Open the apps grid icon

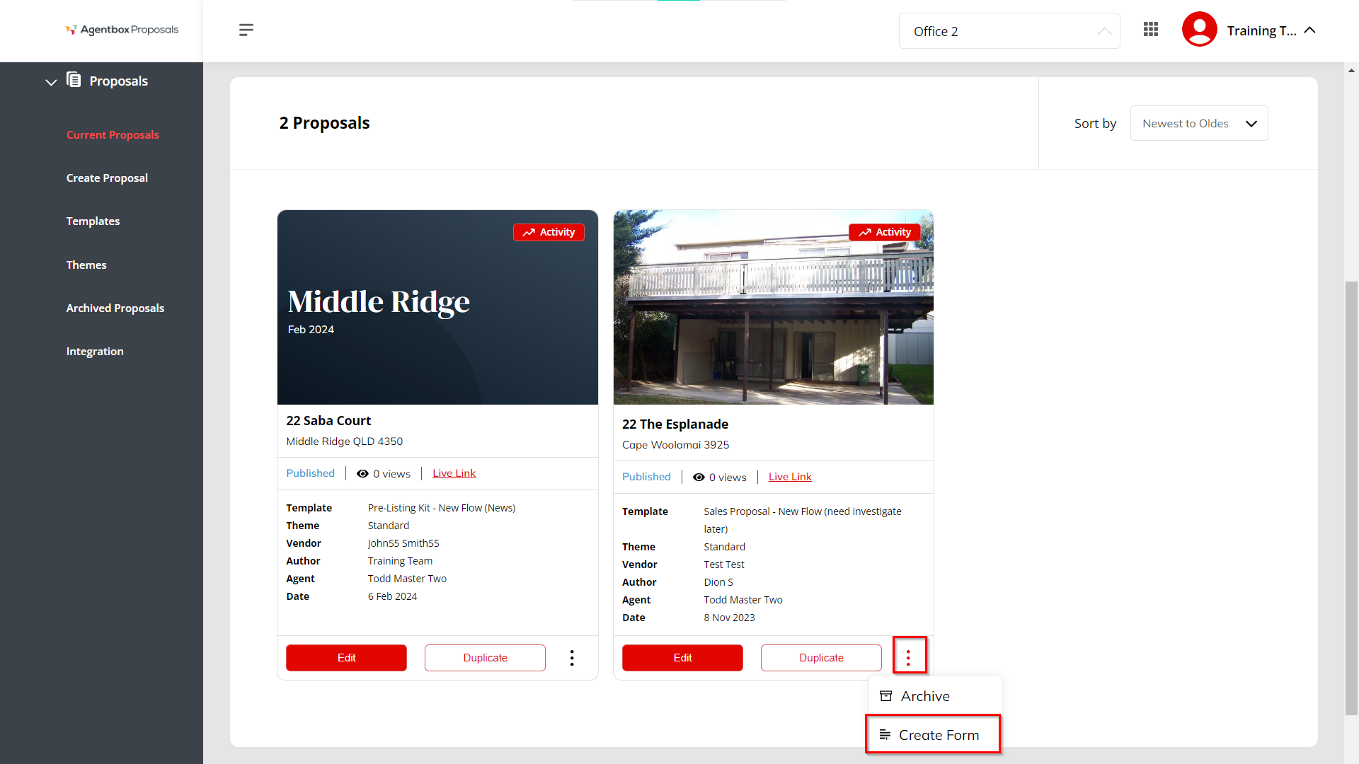(x=1151, y=30)
